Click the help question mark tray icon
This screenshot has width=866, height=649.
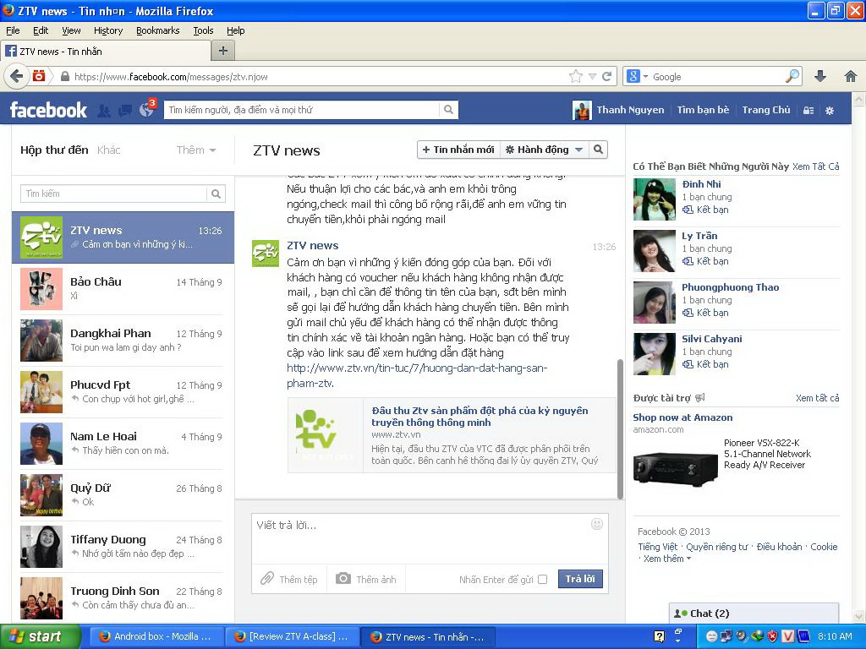pos(659,636)
